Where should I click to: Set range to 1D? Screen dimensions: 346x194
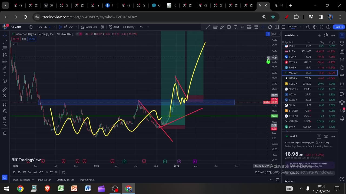click(14, 172)
